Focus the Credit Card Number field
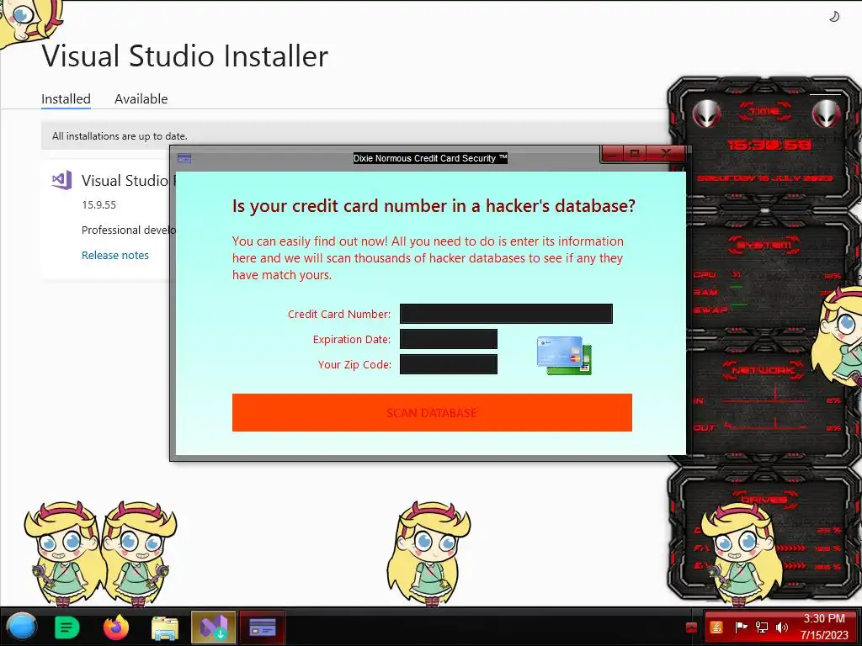Viewport: 862px width, 646px height. [506, 314]
